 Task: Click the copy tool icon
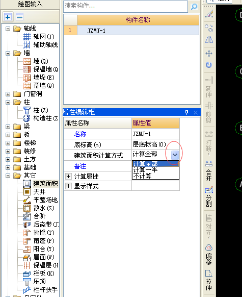(x=209, y=29)
